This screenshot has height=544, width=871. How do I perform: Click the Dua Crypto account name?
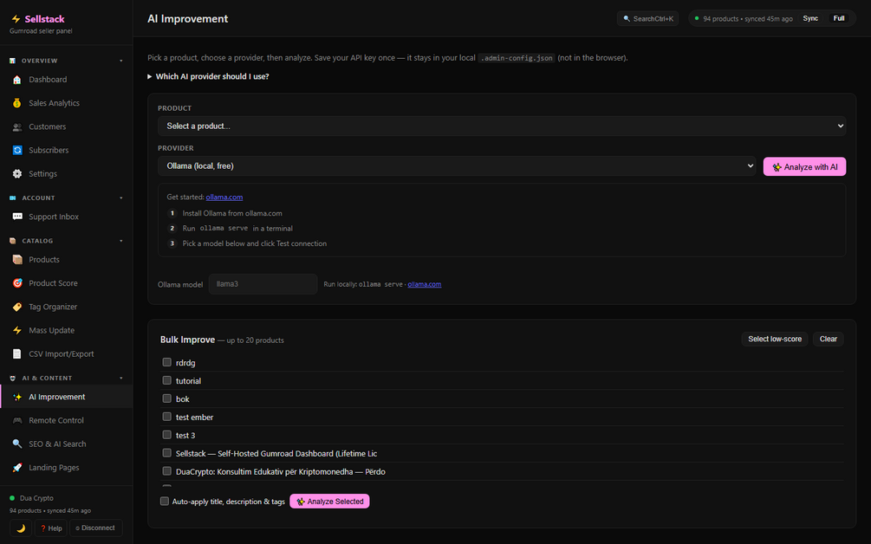click(x=36, y=498)
